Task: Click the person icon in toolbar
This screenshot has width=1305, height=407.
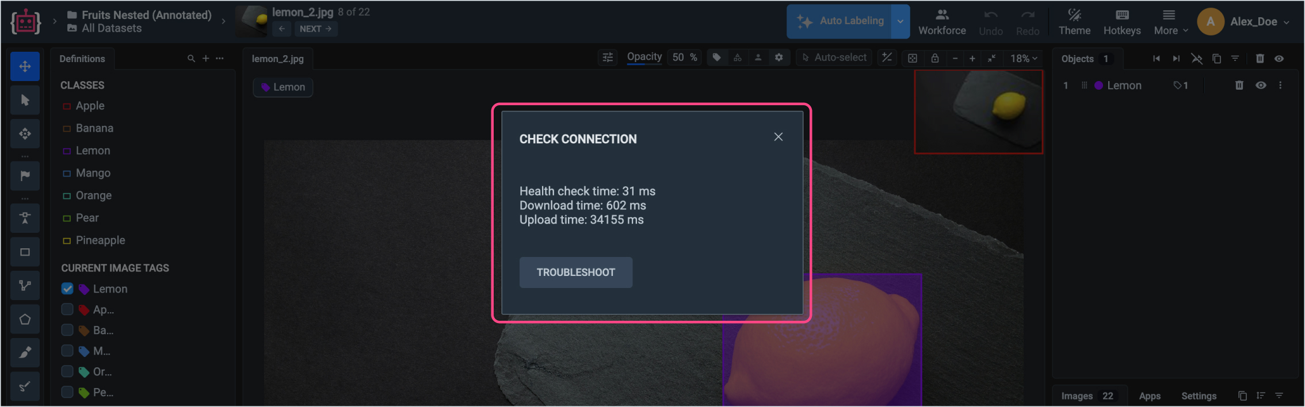Action: pyautogui.click(x=758, y=57)
